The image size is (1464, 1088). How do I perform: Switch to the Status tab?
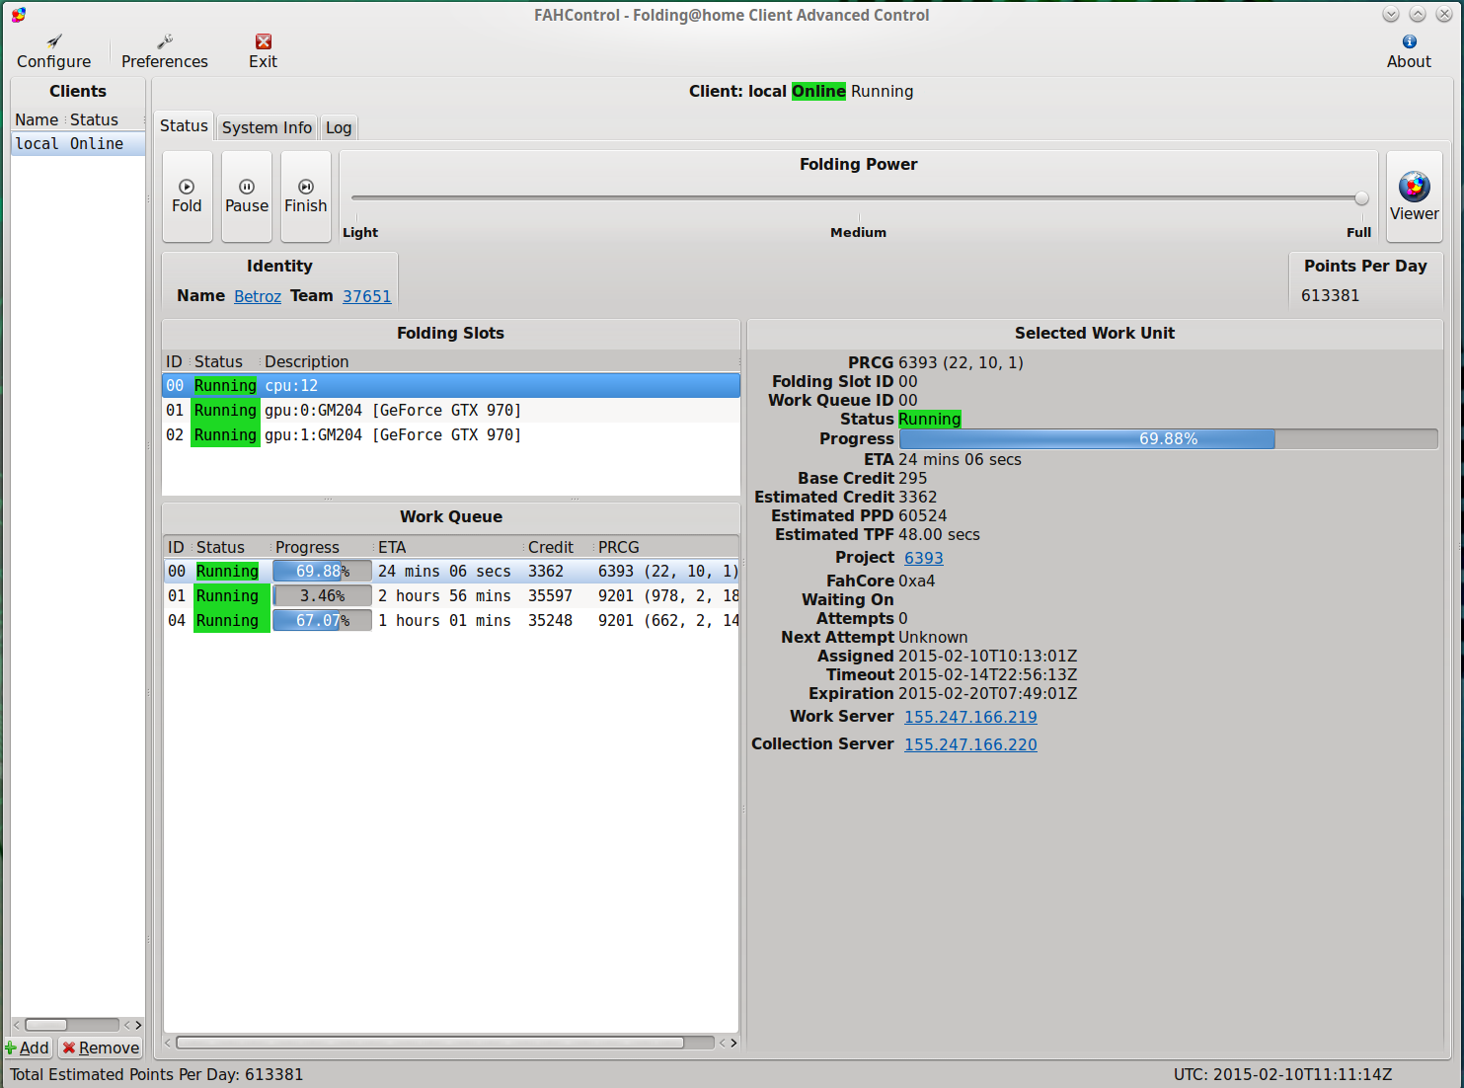click(x=184, y=125)
